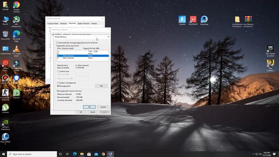Select Advanced tab in Performance Options
This screenshot has height=157, width=279.
tap(67, 34)
